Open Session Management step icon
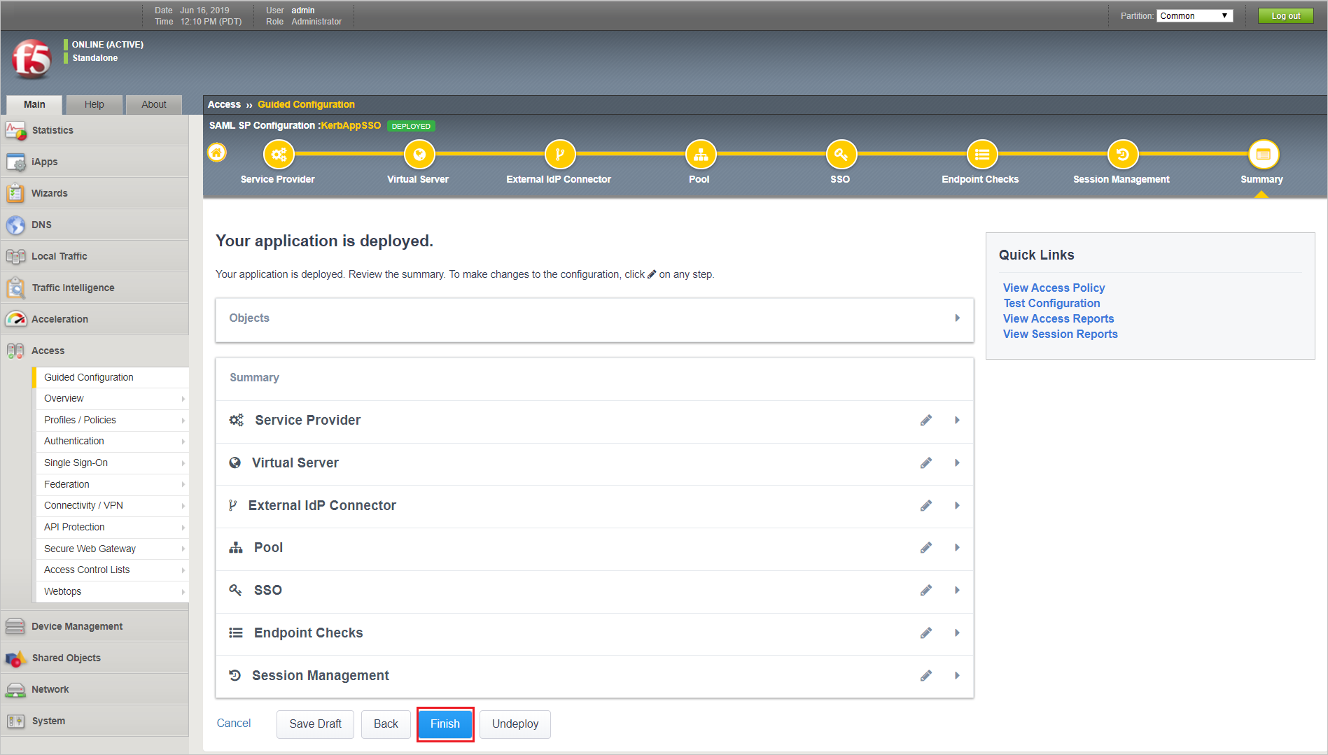1328x755 pixels. point(1123,155)
